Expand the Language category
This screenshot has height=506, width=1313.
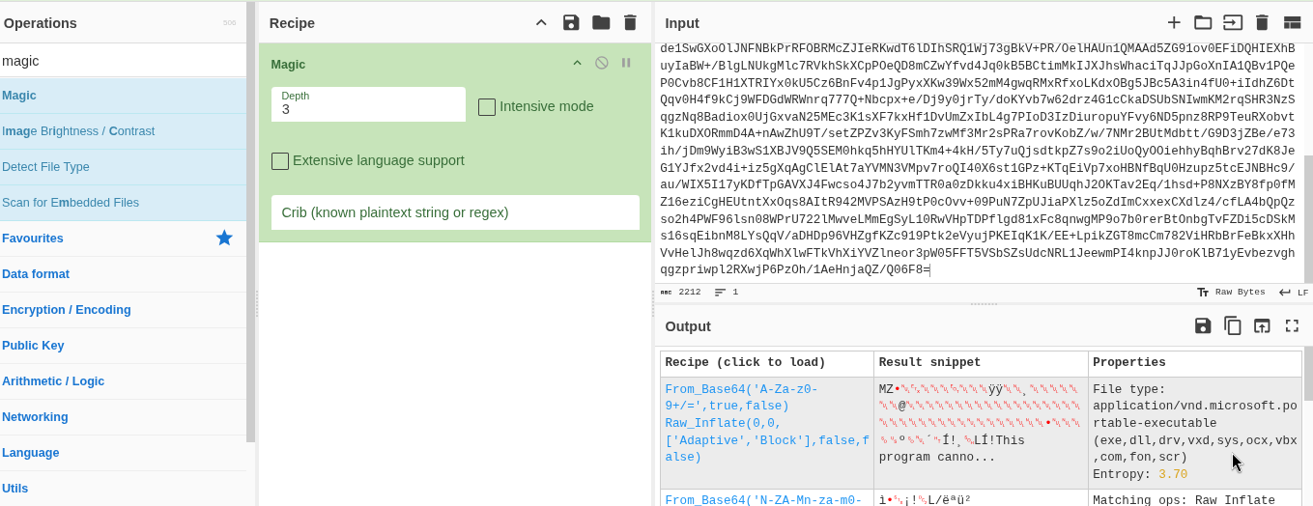[x=123, y=453]
